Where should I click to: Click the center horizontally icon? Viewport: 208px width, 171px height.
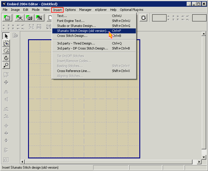coord(6,133)
